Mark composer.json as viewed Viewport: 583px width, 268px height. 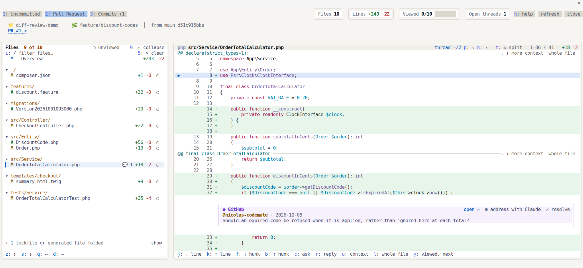tap(158, 76)
